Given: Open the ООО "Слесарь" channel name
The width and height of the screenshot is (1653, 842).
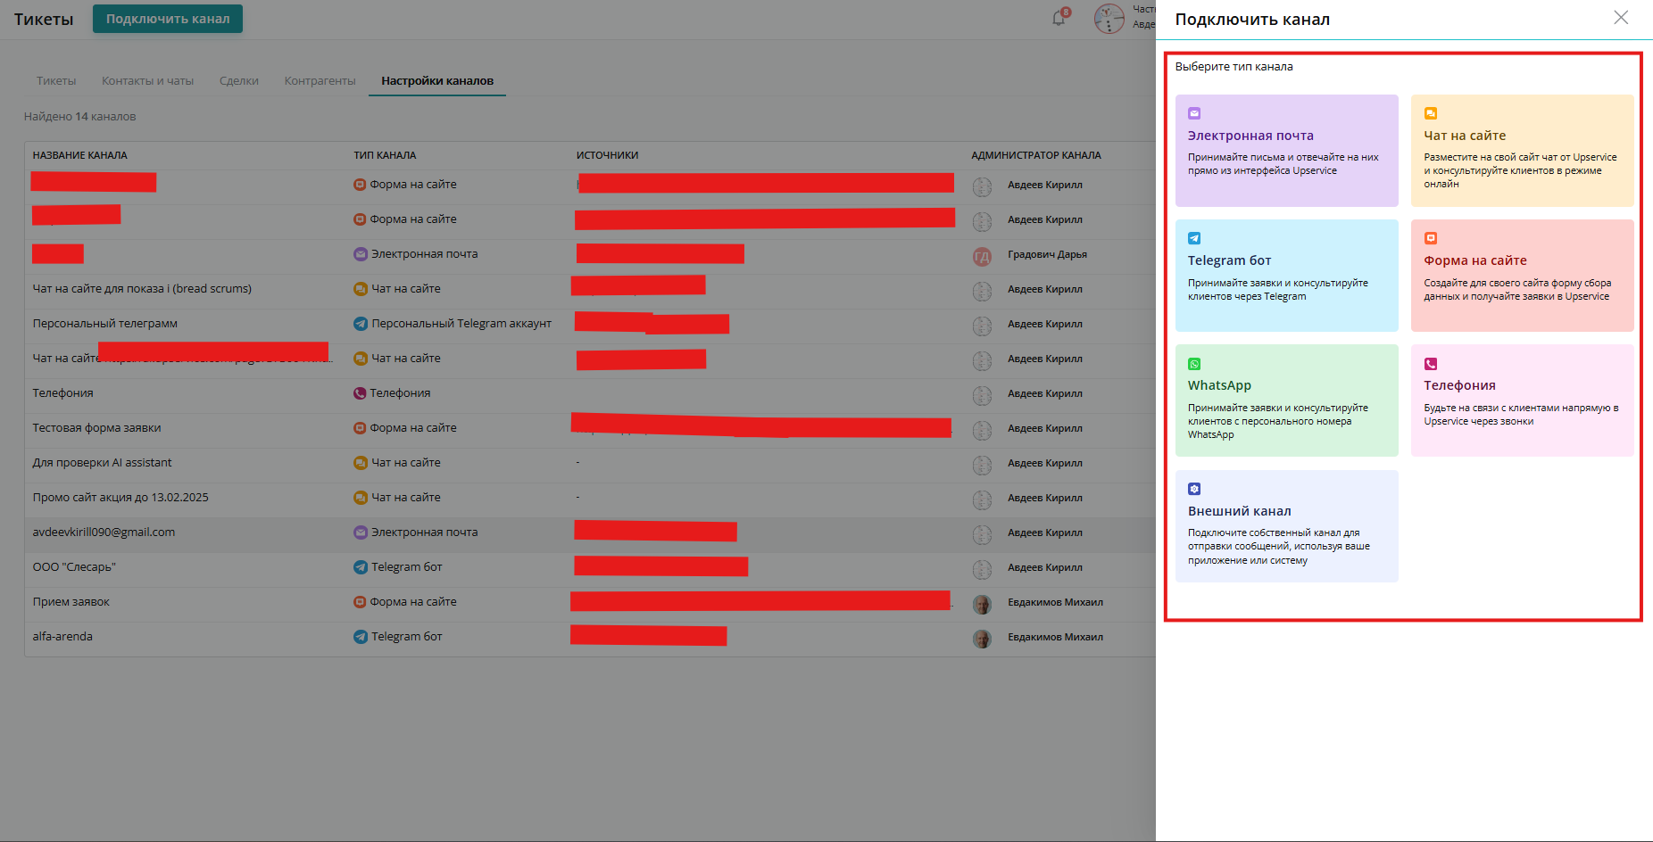Looking at the screenshot, I should [x=74, y=567].
